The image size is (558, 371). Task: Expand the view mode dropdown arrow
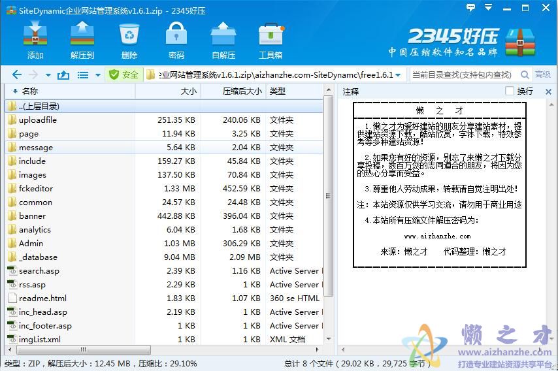[98, 75]
